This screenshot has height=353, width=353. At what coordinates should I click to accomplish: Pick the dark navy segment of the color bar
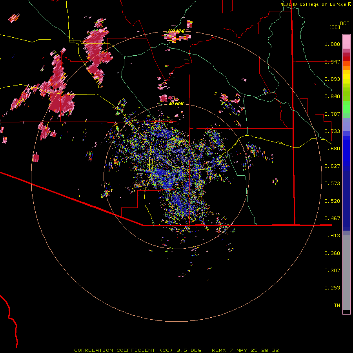tap(346, 200)
